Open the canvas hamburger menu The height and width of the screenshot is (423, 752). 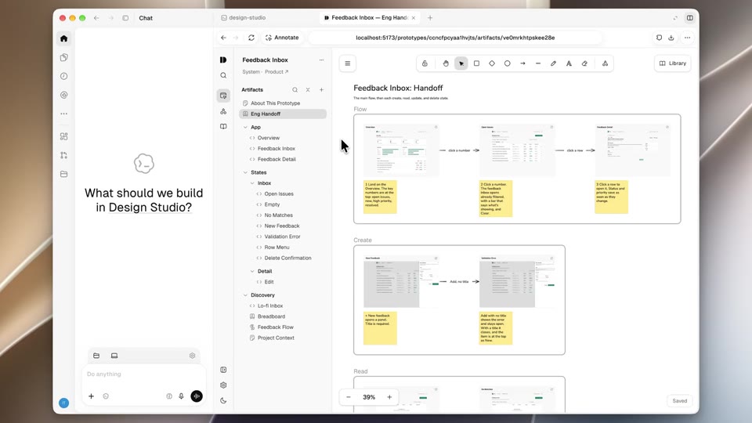pos(348,63)
